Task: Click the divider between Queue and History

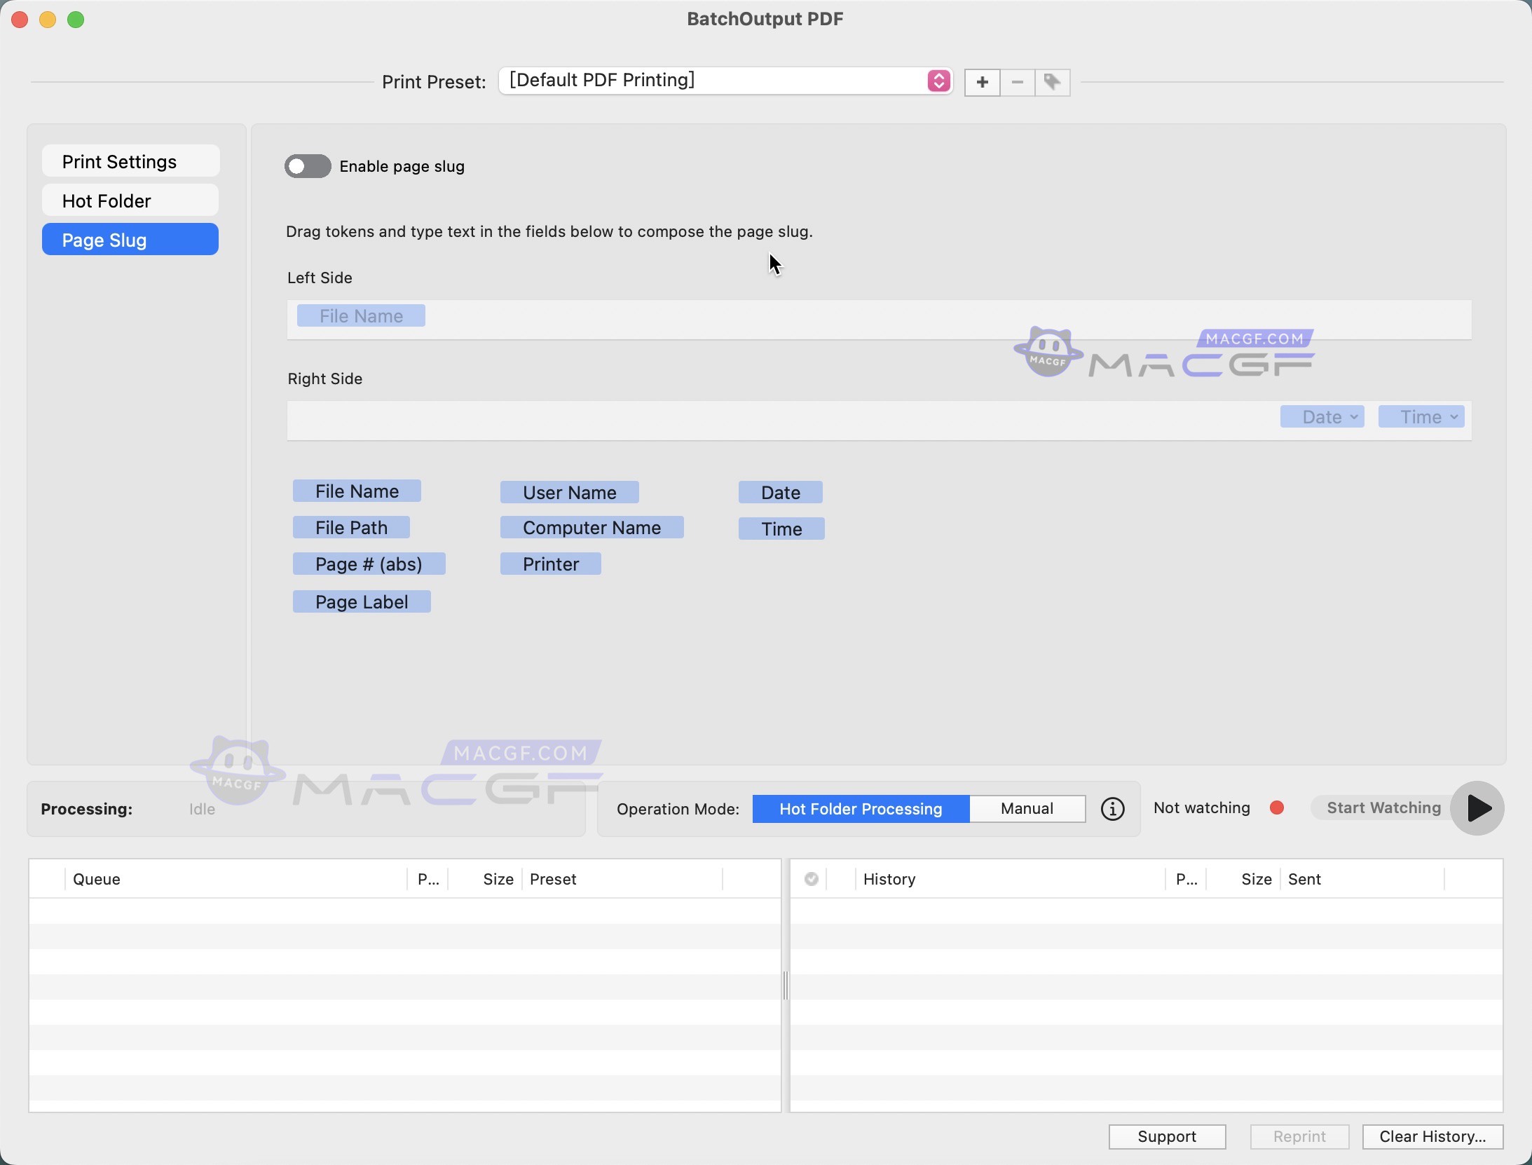Action: [785, 985]
